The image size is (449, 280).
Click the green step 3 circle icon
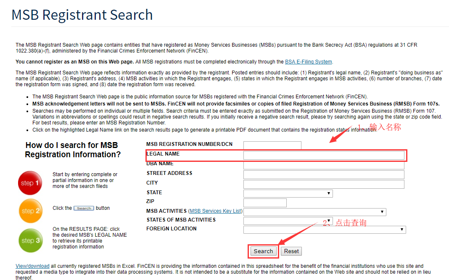coord(30,240)
